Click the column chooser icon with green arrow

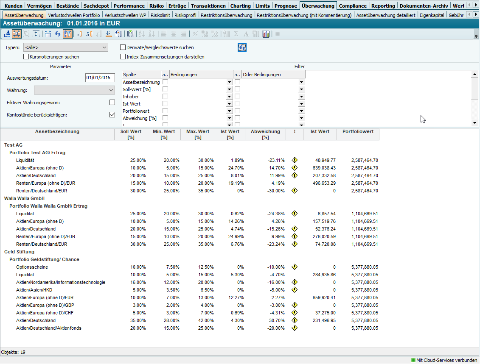coord(130,34)
